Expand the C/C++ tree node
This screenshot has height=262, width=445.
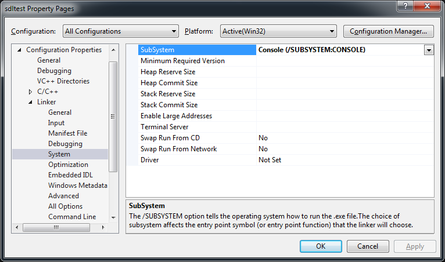tap(30, 92)
